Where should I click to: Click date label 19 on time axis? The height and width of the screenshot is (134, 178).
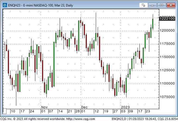106,111
